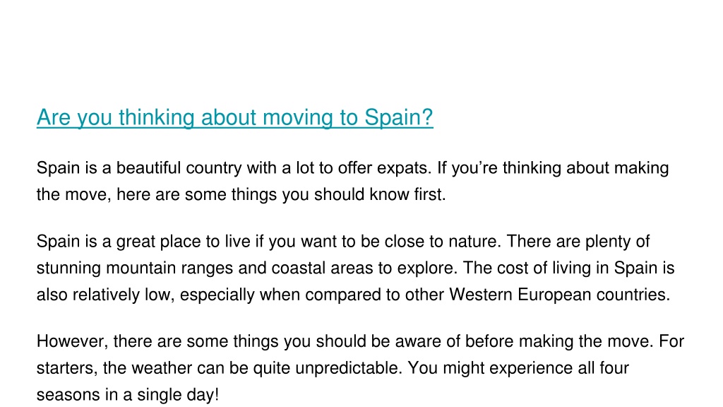Image resolution: width=723 pixels, height=407 pixels.
Task: Open the 'Are you thinking about moving to Spain?' link
Action: [x=234, y=118]
